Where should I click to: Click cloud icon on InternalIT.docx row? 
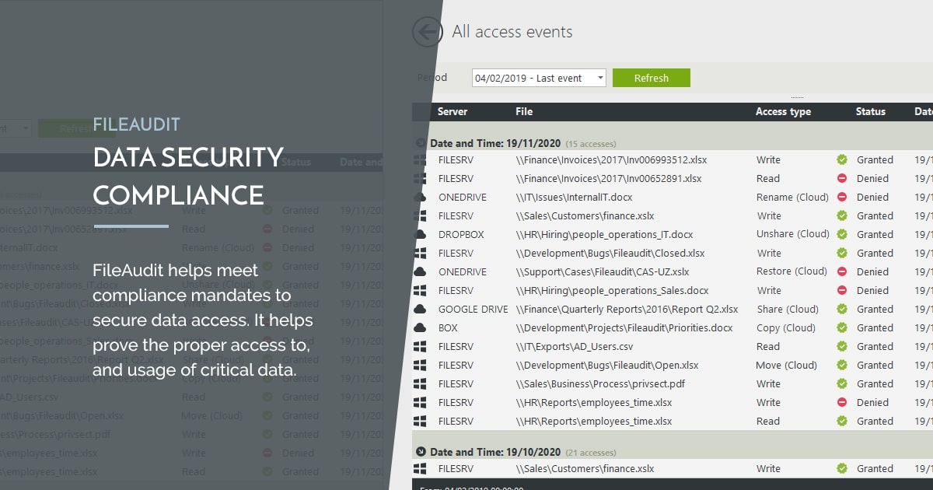421,198
